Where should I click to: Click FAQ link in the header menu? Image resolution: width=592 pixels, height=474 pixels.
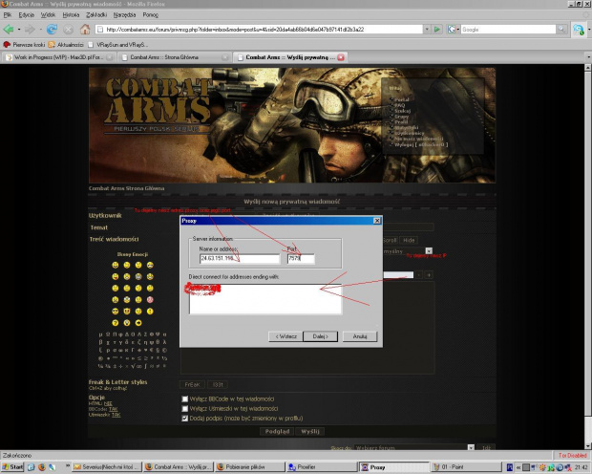point(399,105)
